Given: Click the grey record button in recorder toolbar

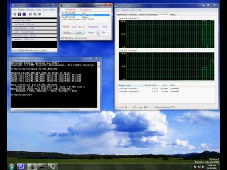Looking at the screenshot, I should point(15,14).
